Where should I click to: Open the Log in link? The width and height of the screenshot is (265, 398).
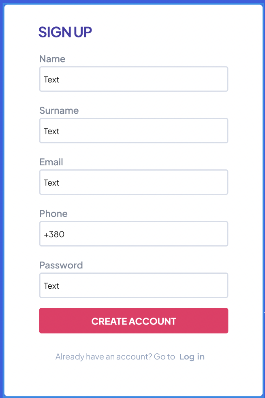[x=192, y=357]
